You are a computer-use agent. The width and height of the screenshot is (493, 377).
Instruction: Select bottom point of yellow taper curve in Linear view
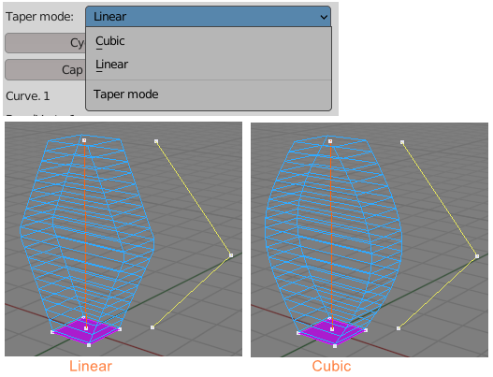152,327
